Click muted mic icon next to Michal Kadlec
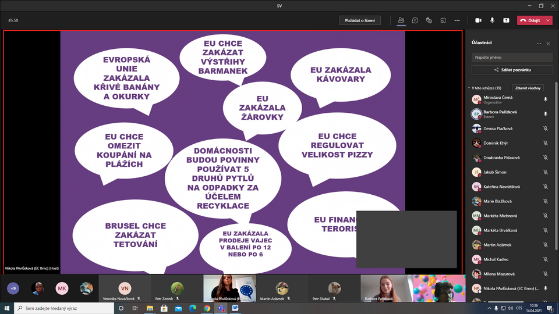This screenshot has height=314, width=559. [546, 259]
